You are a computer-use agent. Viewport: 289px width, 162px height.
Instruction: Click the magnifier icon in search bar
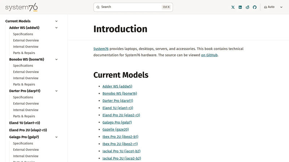[98, 7]
